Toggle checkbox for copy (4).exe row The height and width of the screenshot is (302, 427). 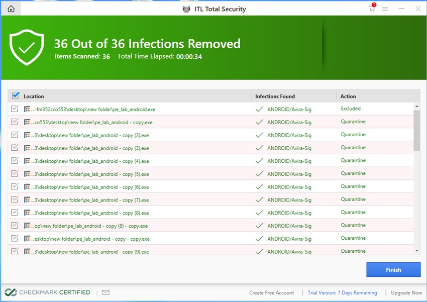(x=15, y=160)
